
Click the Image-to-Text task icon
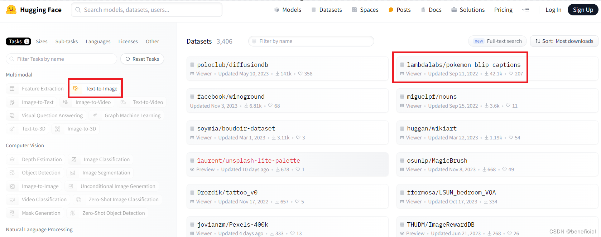(12, 102)
